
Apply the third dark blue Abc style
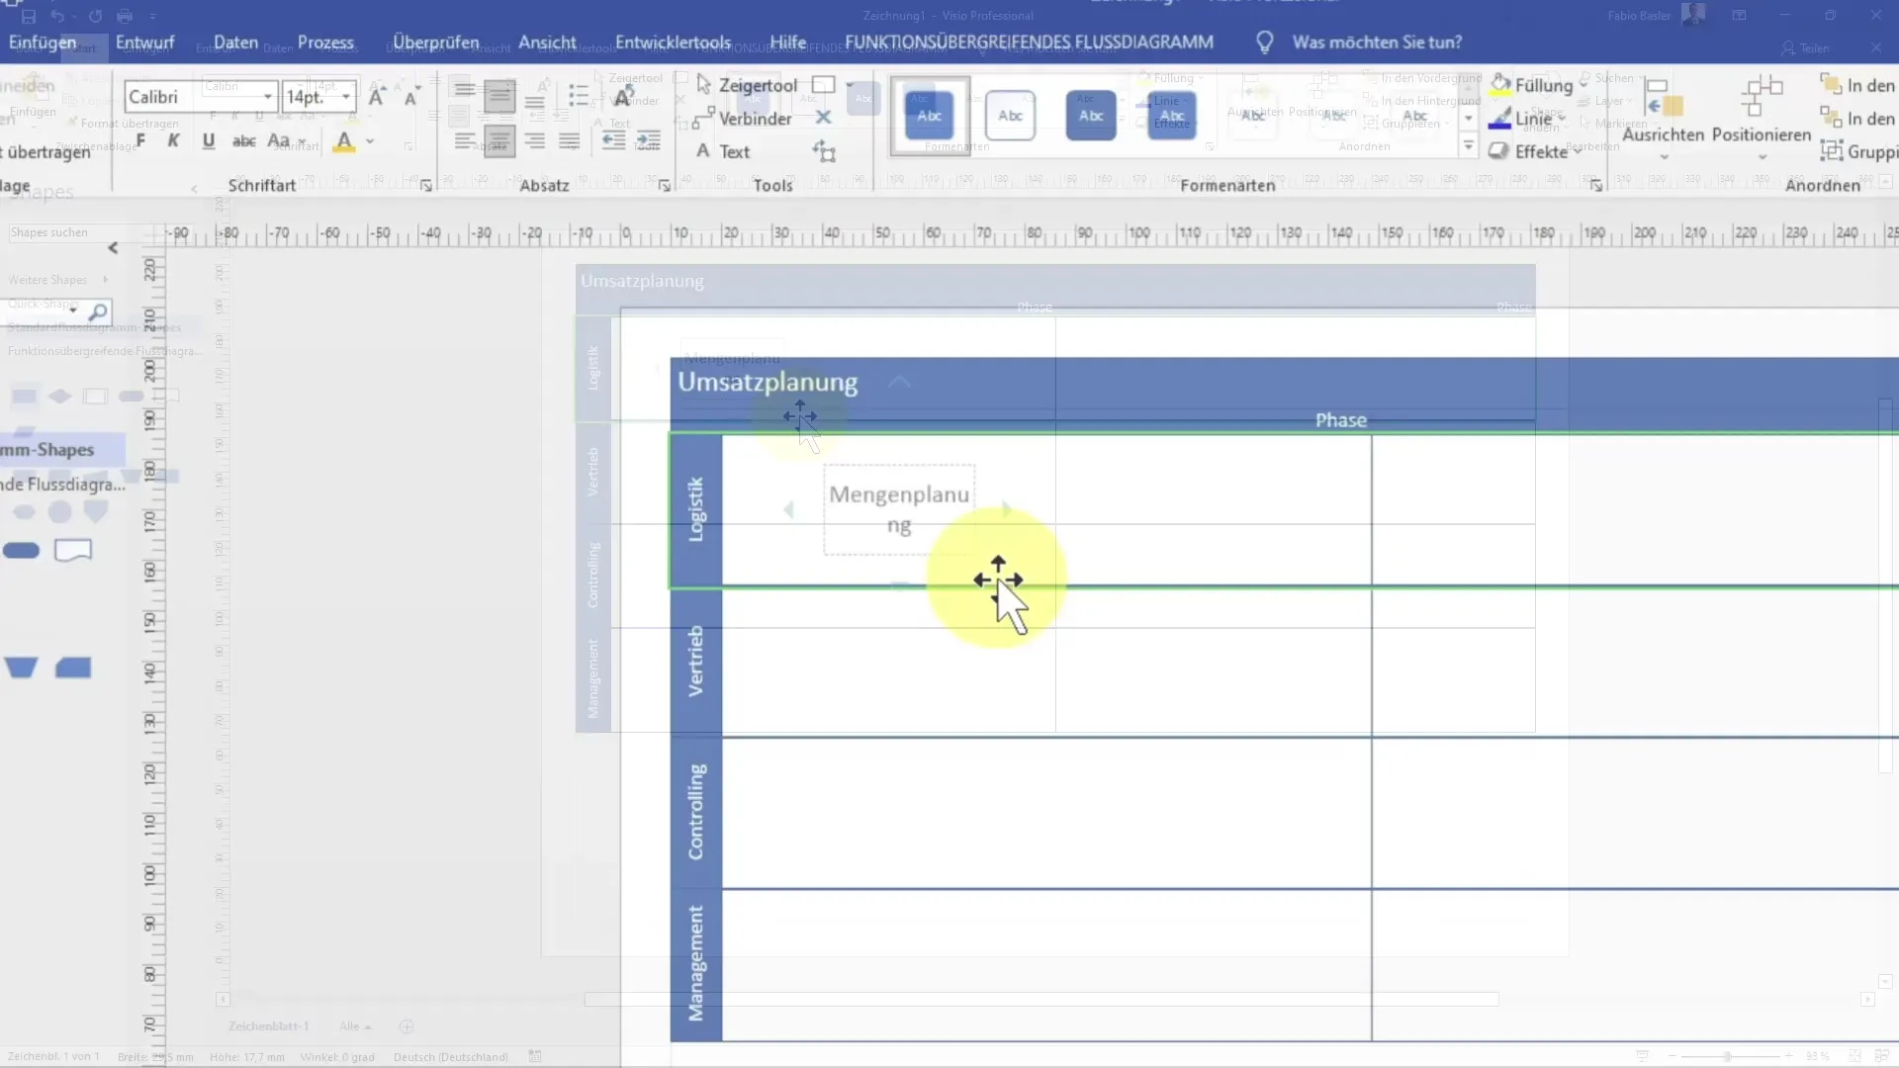coord(1091,116)
